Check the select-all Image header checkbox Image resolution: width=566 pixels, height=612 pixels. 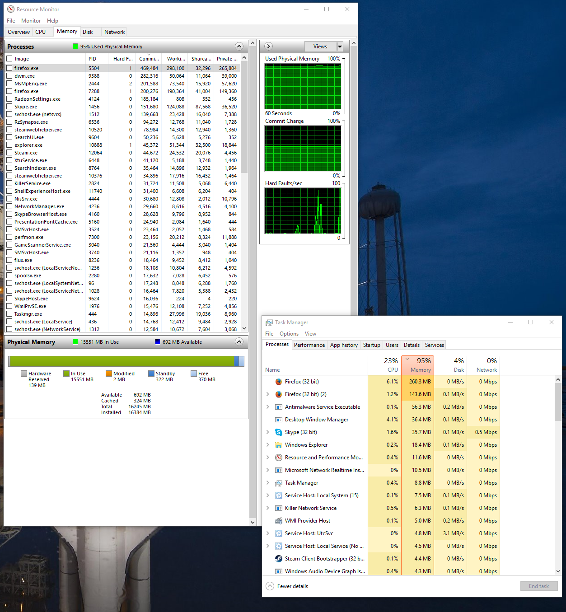tap(9, 58)
